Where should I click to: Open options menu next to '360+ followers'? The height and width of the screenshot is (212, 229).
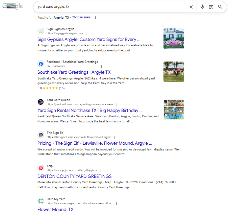tap(102, 66)
